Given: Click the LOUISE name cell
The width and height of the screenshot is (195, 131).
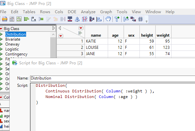Looking at the screenshot, I should pyautogui.click(x=96, y=48).
